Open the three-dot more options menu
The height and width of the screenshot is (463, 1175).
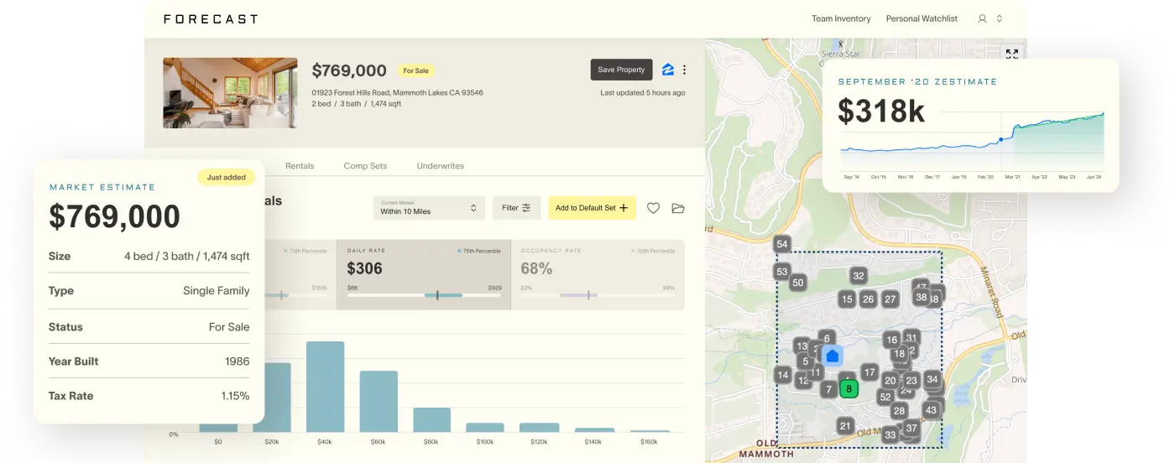[685, 70]
